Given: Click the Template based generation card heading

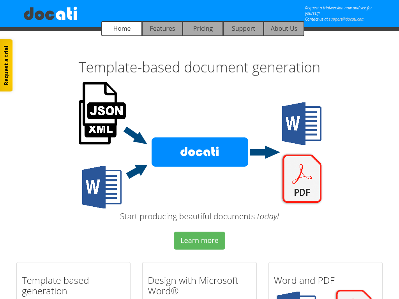Looking at the screenshot, I should pyautogui.click(x=55, y=286).
